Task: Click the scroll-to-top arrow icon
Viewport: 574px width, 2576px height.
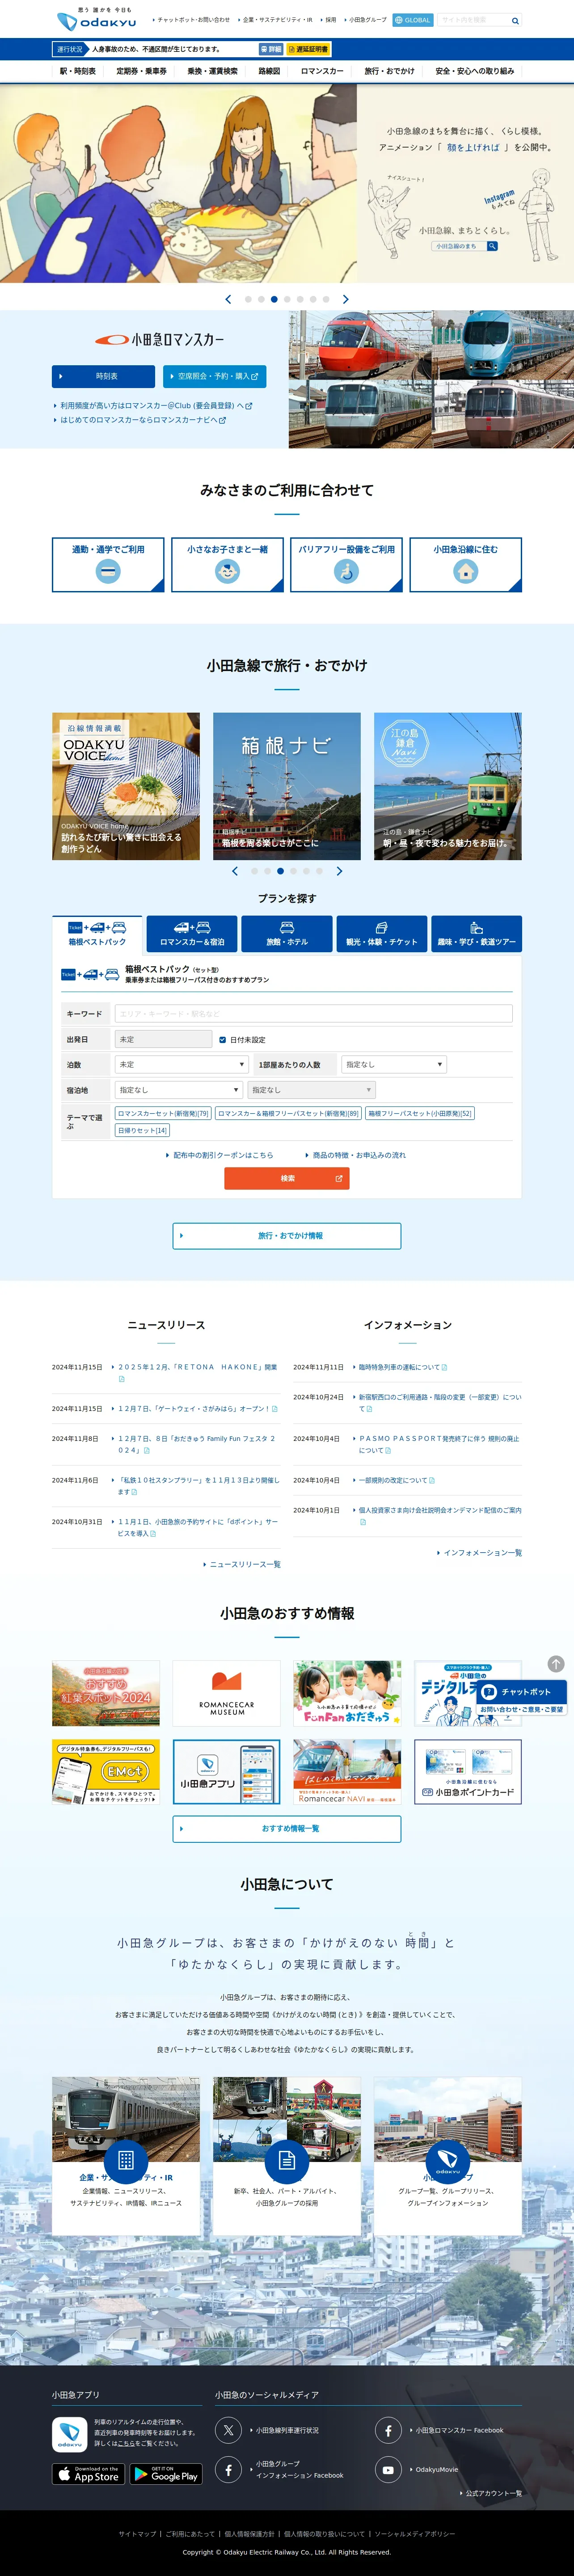Action: tap(556, 1664)
